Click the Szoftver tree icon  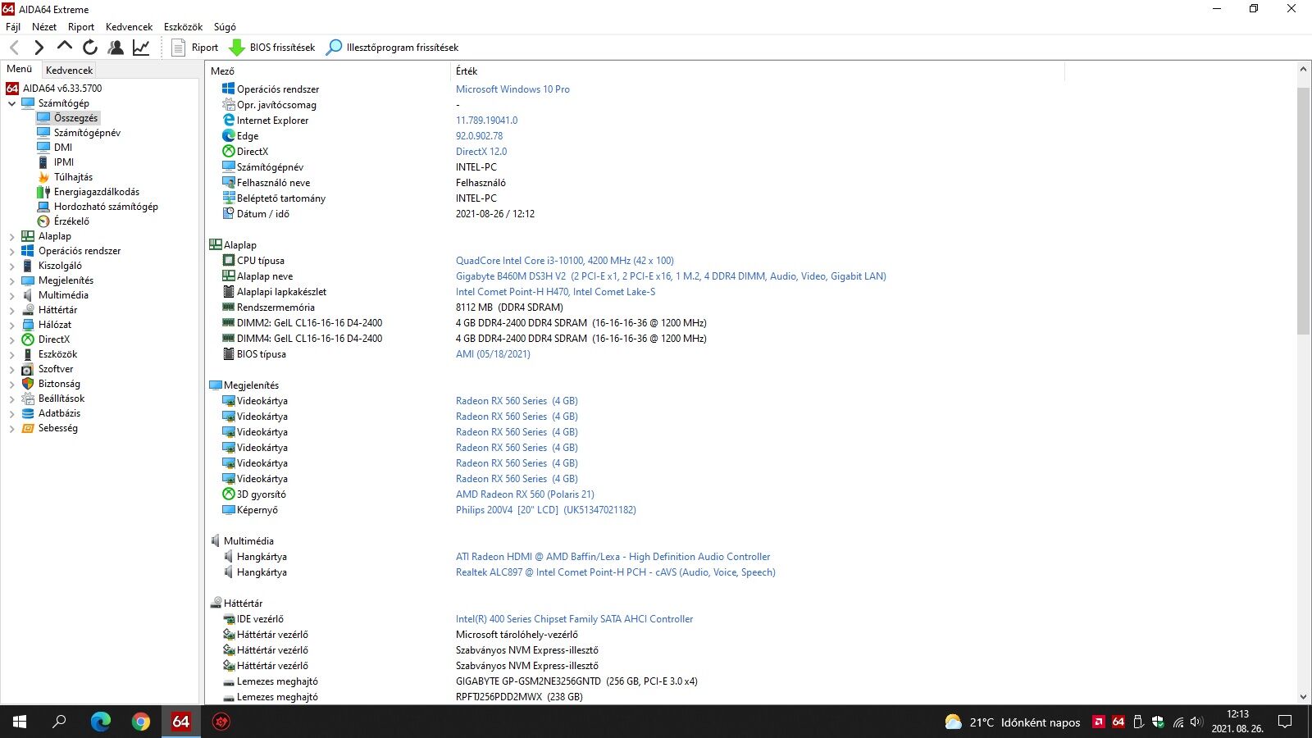28,369
